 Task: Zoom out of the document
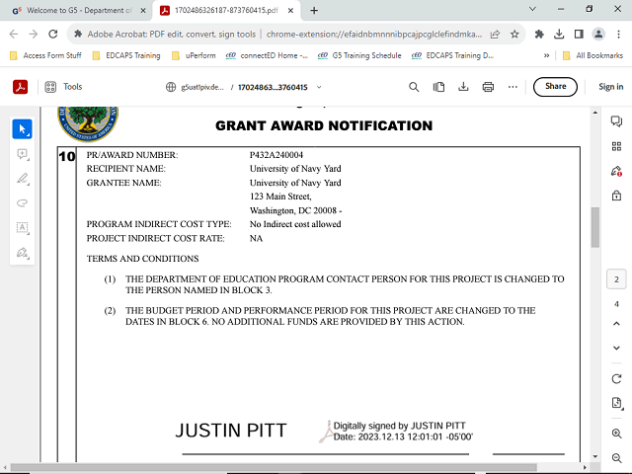[x=616, y=458]
